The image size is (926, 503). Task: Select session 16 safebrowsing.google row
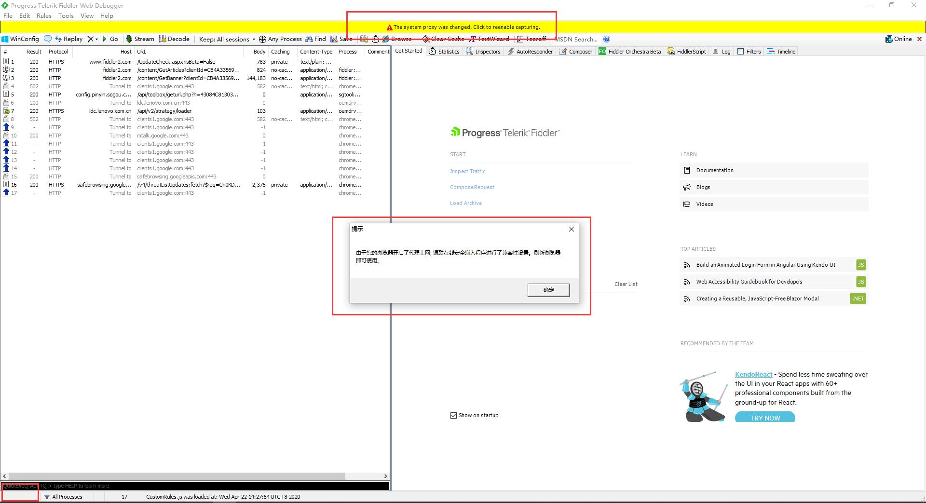[x=195, y=185]
